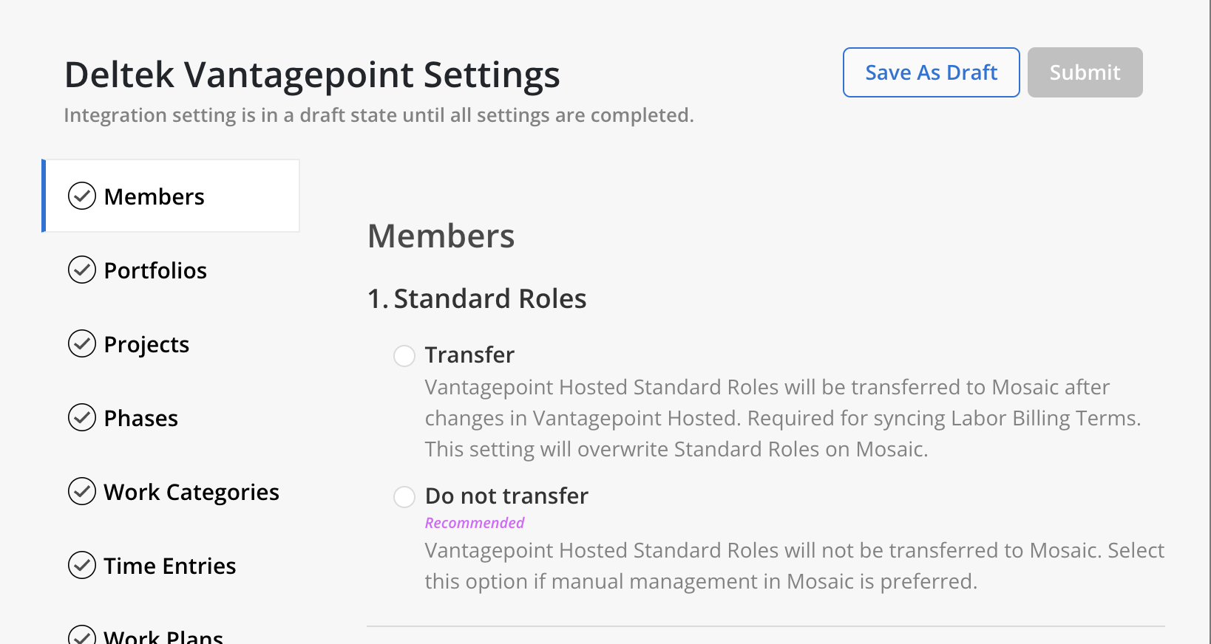
Task: Open the Work Categories section
Action: point(171,492)
